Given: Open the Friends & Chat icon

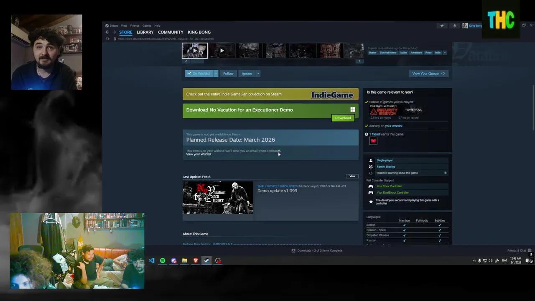Looking at the screenshot, I should point(530,250).
